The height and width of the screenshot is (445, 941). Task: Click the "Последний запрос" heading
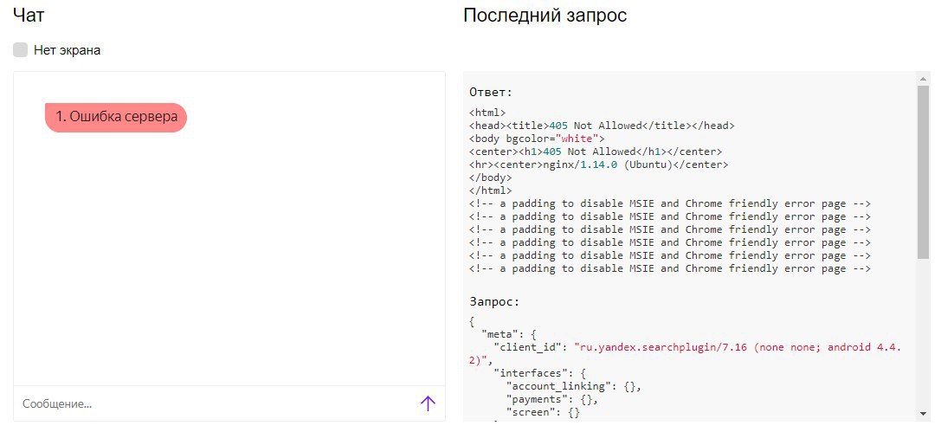click(545, 16)
